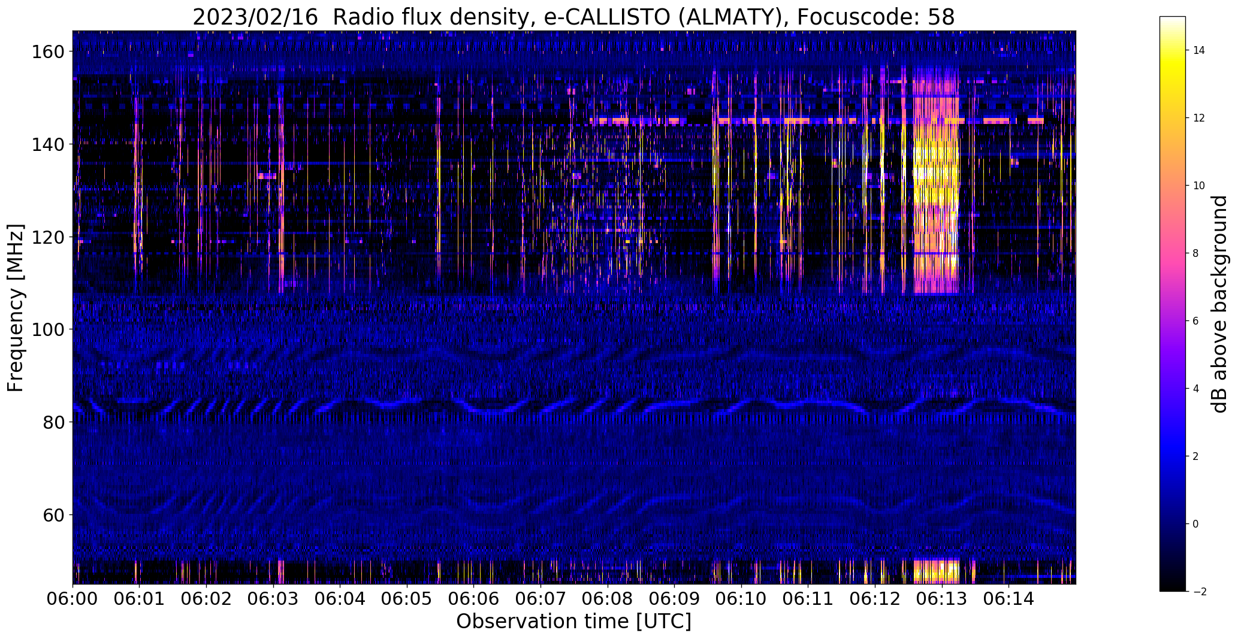This screenshot has height=639, width=1238.
Task: Click the 06:10 time tick label
Action: click(x=741, y=598)
